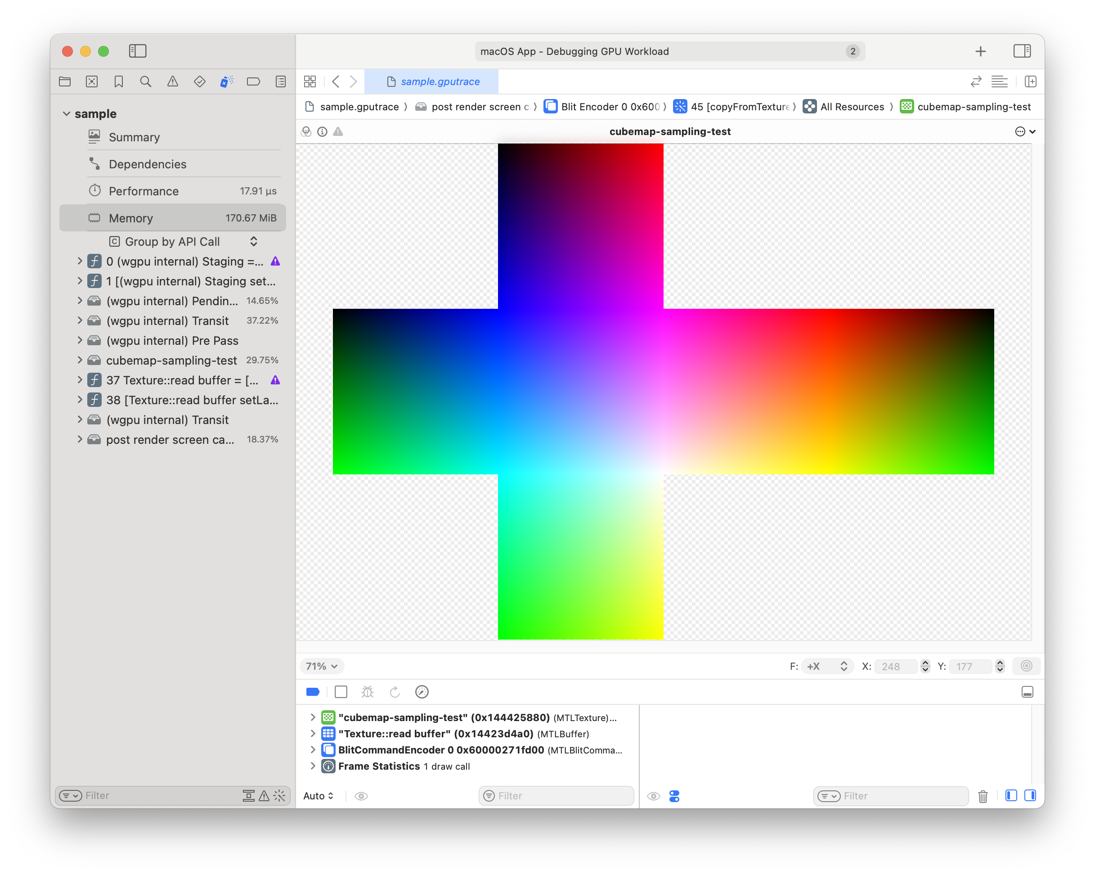
Task: Click the editor swap arrows icon
Action: [x=976, y=81]
